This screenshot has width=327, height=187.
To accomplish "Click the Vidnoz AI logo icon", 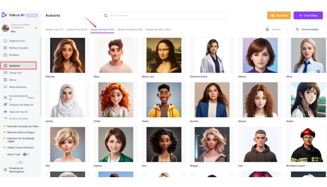I will tap(4, 15).
